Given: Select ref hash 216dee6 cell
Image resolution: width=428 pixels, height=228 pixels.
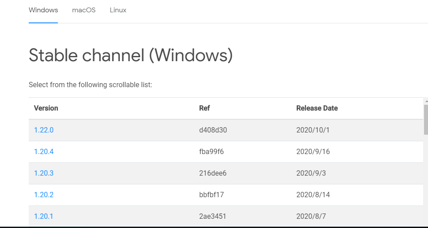Looking at the screenshot, I should point(213,173).
